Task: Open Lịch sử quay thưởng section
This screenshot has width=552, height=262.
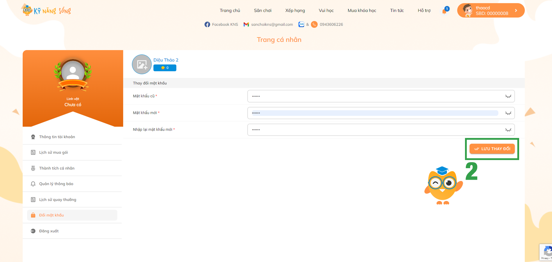Action: (58, 200)
